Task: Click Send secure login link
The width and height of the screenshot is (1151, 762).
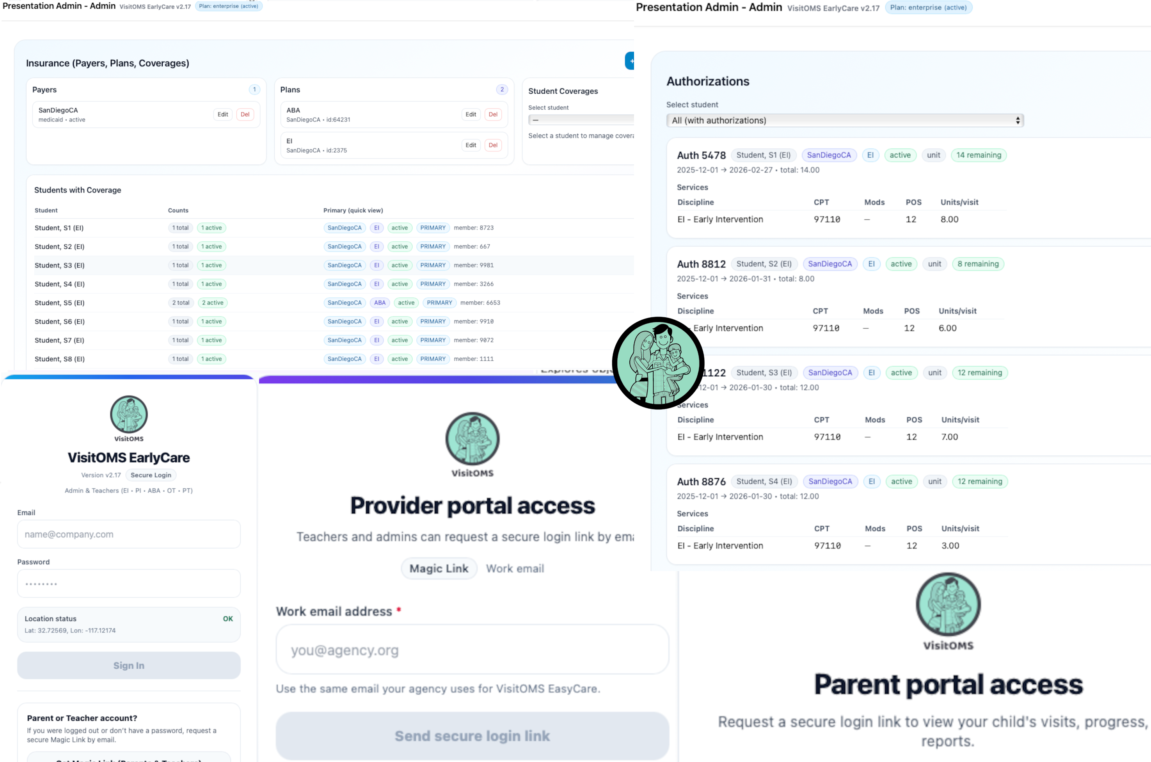Action: pyautogui.click(x=472, y=736)
